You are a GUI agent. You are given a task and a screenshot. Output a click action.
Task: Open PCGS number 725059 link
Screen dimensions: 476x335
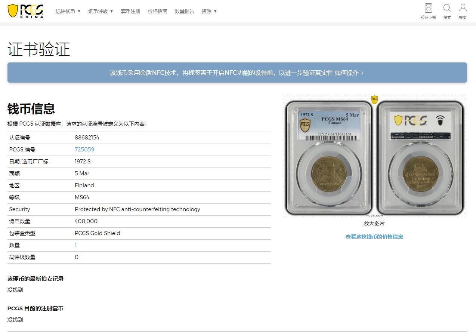(x=84, y=150)
